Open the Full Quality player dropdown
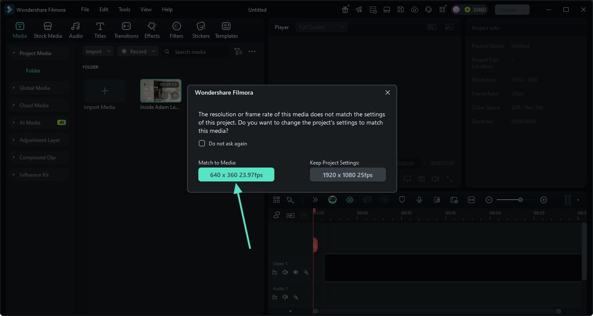The image size is (593, 316). point(321,27)
